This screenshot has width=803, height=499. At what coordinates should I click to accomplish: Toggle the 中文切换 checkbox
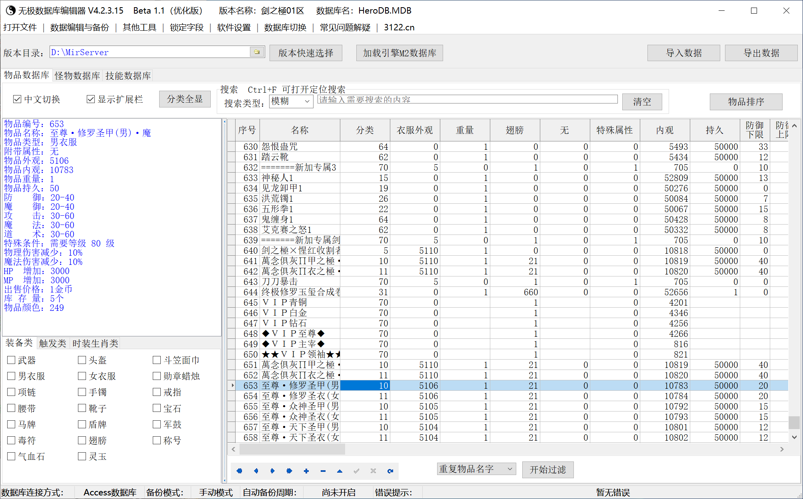point(17,99)
